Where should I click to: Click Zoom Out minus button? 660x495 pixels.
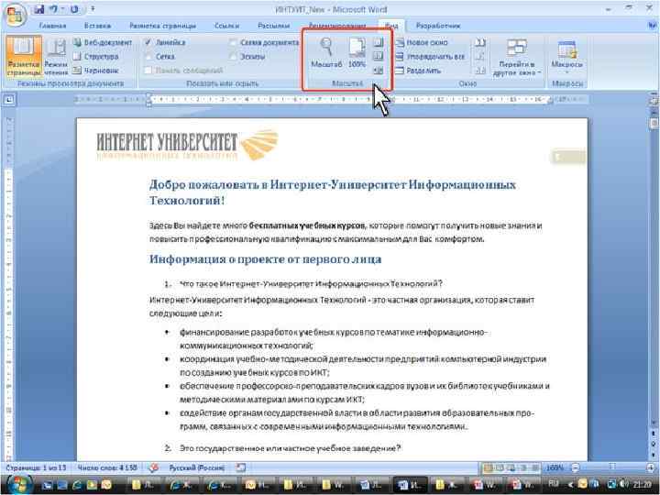point(576,467)
